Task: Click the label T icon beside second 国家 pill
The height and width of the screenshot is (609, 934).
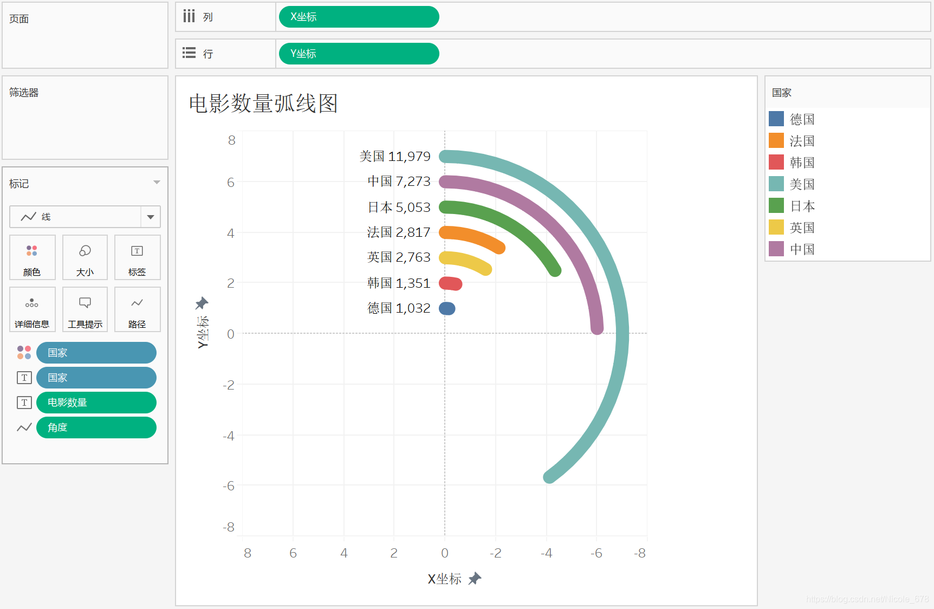Action: click(x=24, y=378)
